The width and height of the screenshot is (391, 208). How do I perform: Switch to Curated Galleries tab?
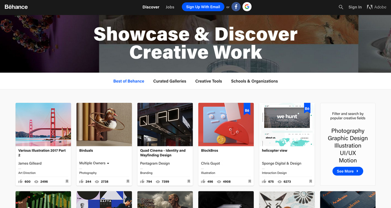(170, 81)
